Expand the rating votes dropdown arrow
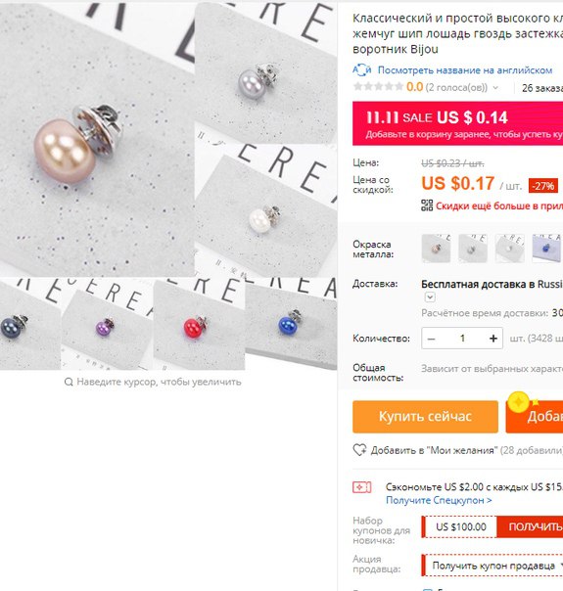The height and width of the screenshot is (591, 563). (495, 88)
